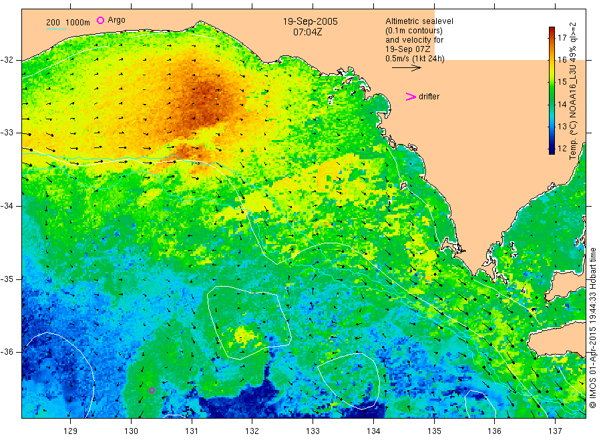This screenshot has width=601, height=440.
Task: Click the 0.5m/s velocity scale arrow
Action: point(406,68)
